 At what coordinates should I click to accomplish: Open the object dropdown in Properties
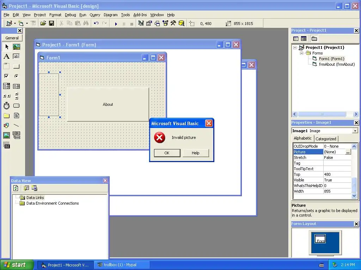(355, 131)
